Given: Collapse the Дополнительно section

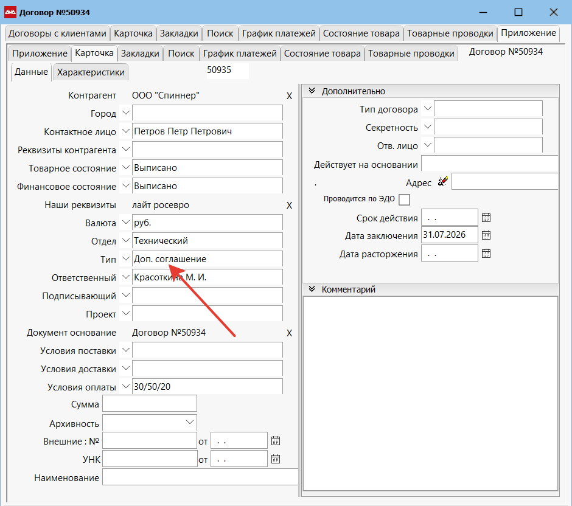Looking at the screenshot, I should pyautogui.click(x=312, y=91).
